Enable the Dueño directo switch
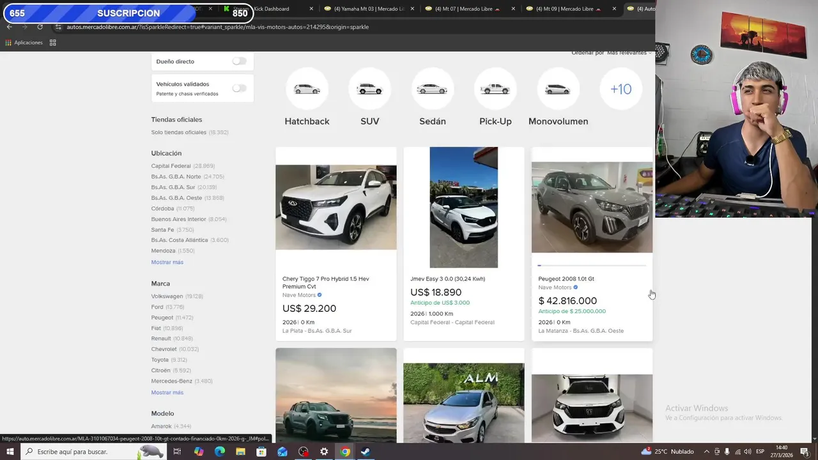Screen dimensions: 818x460 click(x=239, y=61)
